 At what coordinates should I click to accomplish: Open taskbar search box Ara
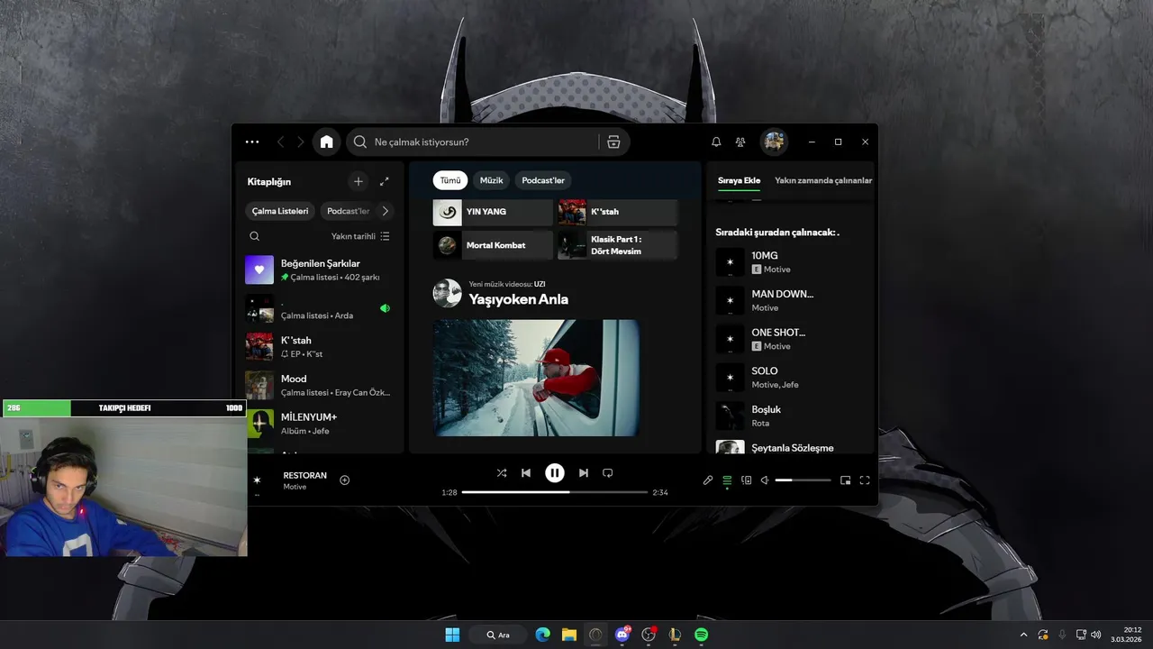[498, 635]
